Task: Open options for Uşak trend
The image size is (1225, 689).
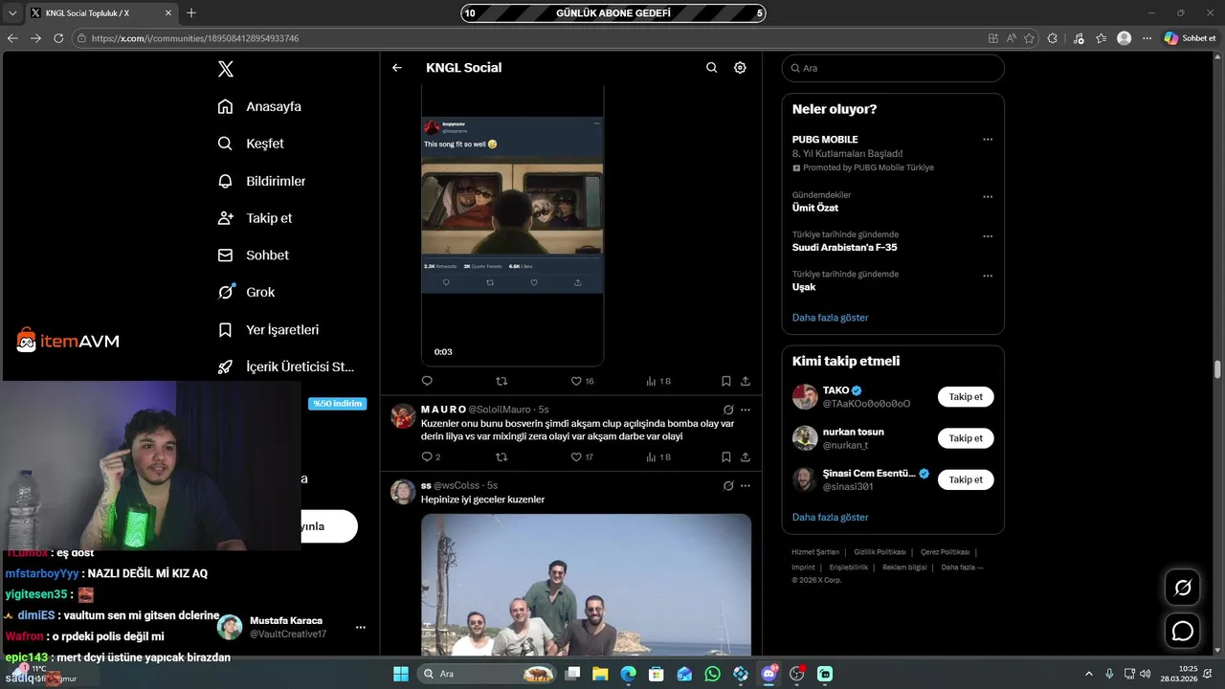Action: tap(988, 277)
